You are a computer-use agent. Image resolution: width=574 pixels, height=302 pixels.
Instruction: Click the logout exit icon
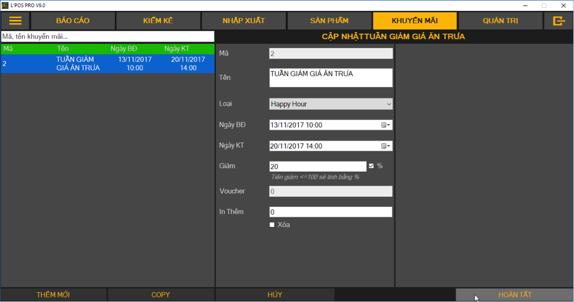click(x=559, y=21)
